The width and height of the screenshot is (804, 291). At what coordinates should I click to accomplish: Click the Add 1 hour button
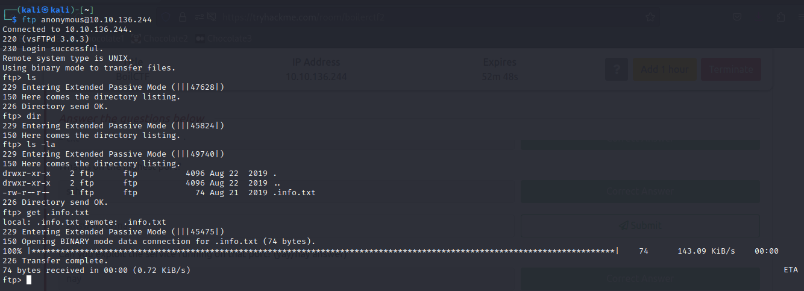click(x=664, y=69)
